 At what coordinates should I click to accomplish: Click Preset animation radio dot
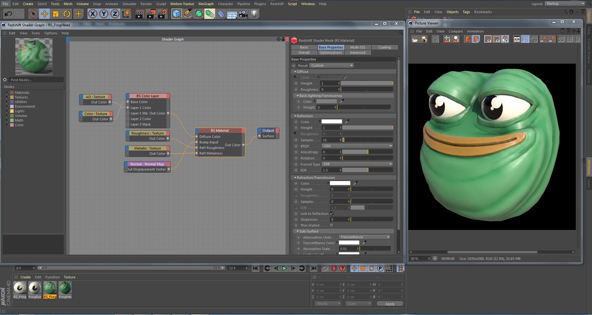pos(294,66)
